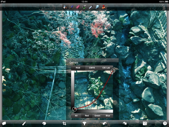Check battery status in status bar
Image resolution: width=169 pixels, height=127 pixels.
(167, 2)
